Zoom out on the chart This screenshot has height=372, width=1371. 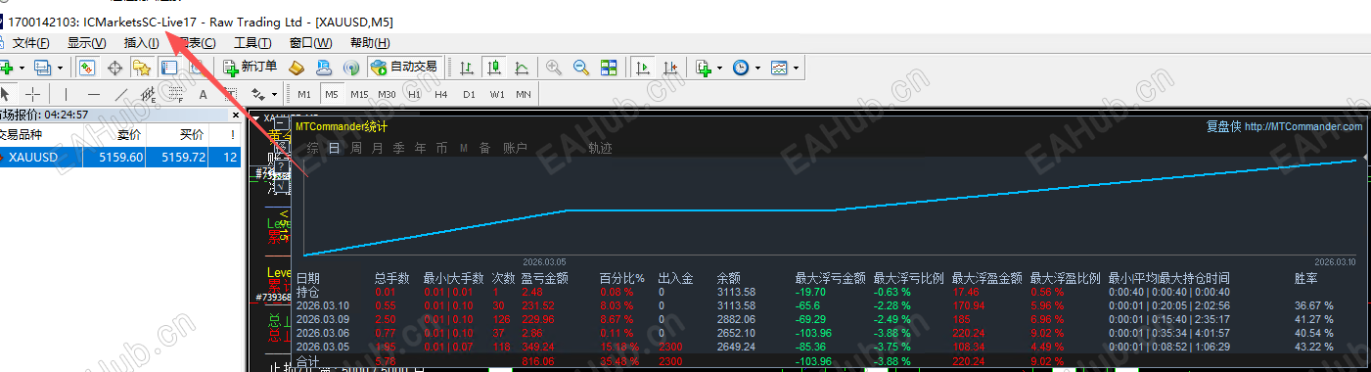(x=581, y=68)
